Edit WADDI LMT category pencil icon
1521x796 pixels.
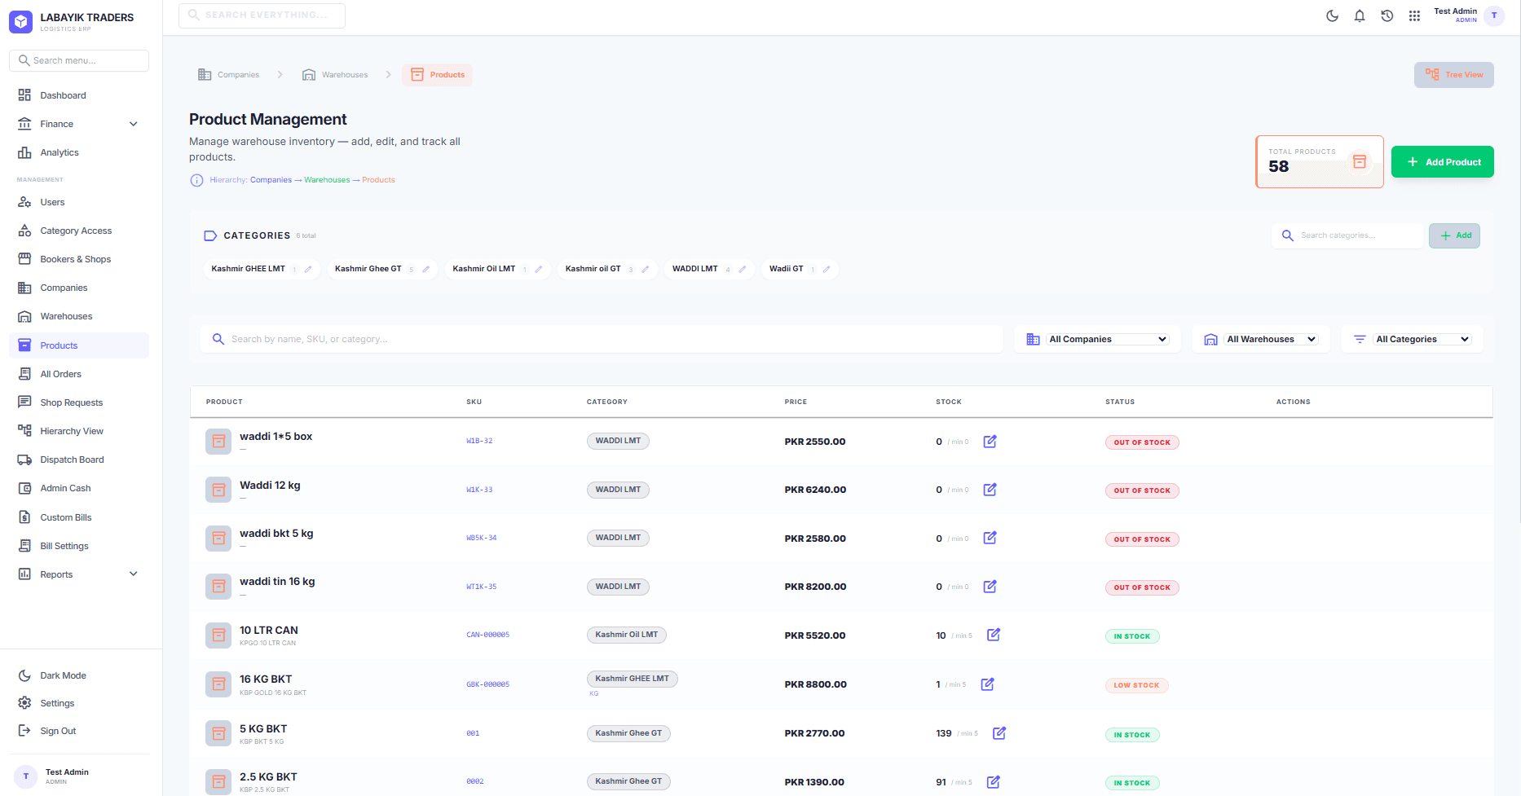(x=742, y=269)
